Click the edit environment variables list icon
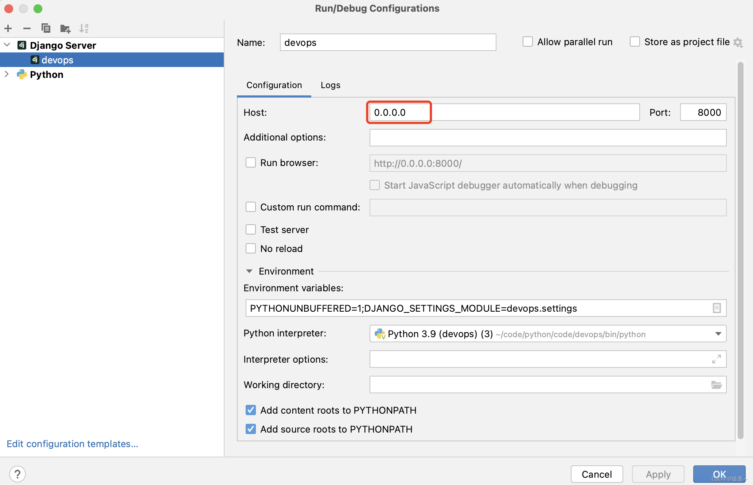The height and width of the screenshot is (485, 753). pos(717,308)
